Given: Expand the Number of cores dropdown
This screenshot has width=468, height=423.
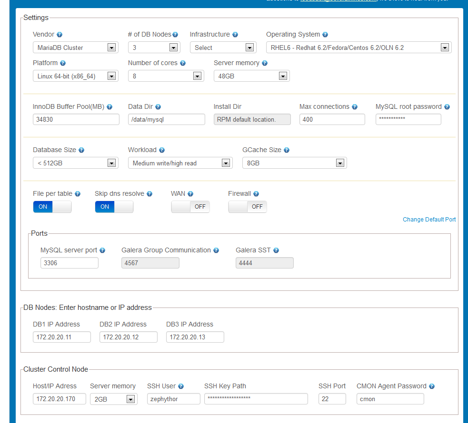Looking at the screenshot, I should click(x=166, y=76).
